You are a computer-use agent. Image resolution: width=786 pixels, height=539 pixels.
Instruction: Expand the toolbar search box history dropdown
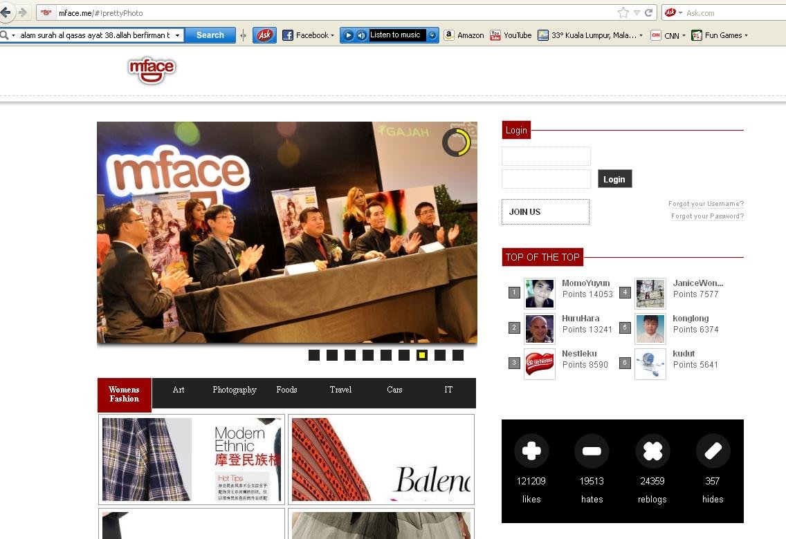point(177,35)
